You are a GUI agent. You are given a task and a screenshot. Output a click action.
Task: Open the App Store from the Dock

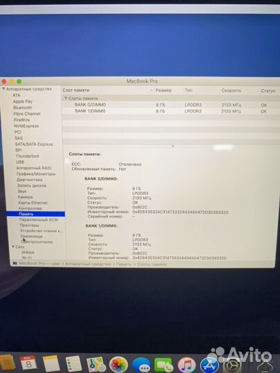[209, 365]
